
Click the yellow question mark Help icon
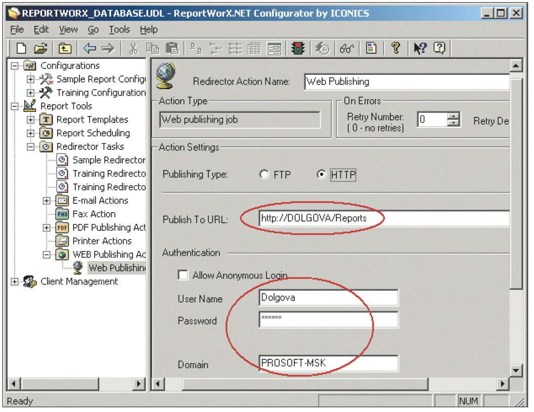click(395, 49)
